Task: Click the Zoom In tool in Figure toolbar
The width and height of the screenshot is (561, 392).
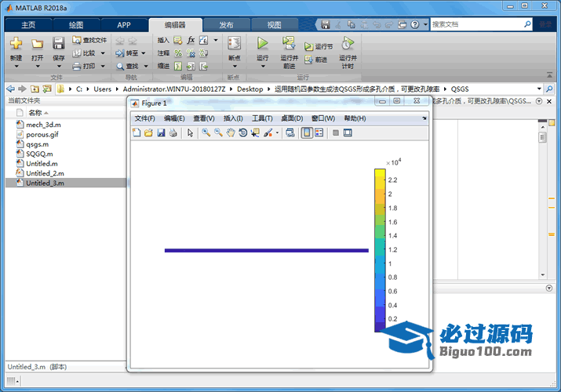Action: pos(206,133)
